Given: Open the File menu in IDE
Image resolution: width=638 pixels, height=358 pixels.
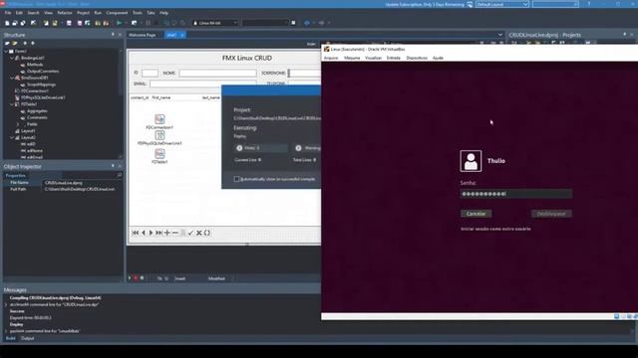Looking at the screenshot, I should pyautogui.click(x=8, y=13).
